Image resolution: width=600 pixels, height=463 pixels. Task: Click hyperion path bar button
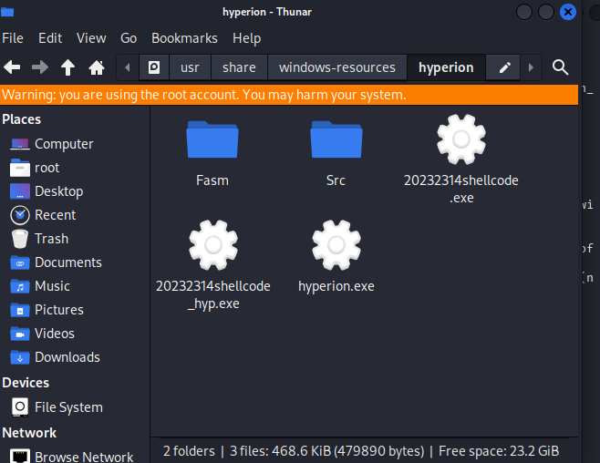tap(446, 67)
